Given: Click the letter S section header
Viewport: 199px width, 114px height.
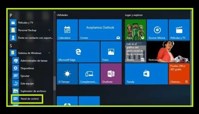Looking at the screenshot, I should click(11, 46).
